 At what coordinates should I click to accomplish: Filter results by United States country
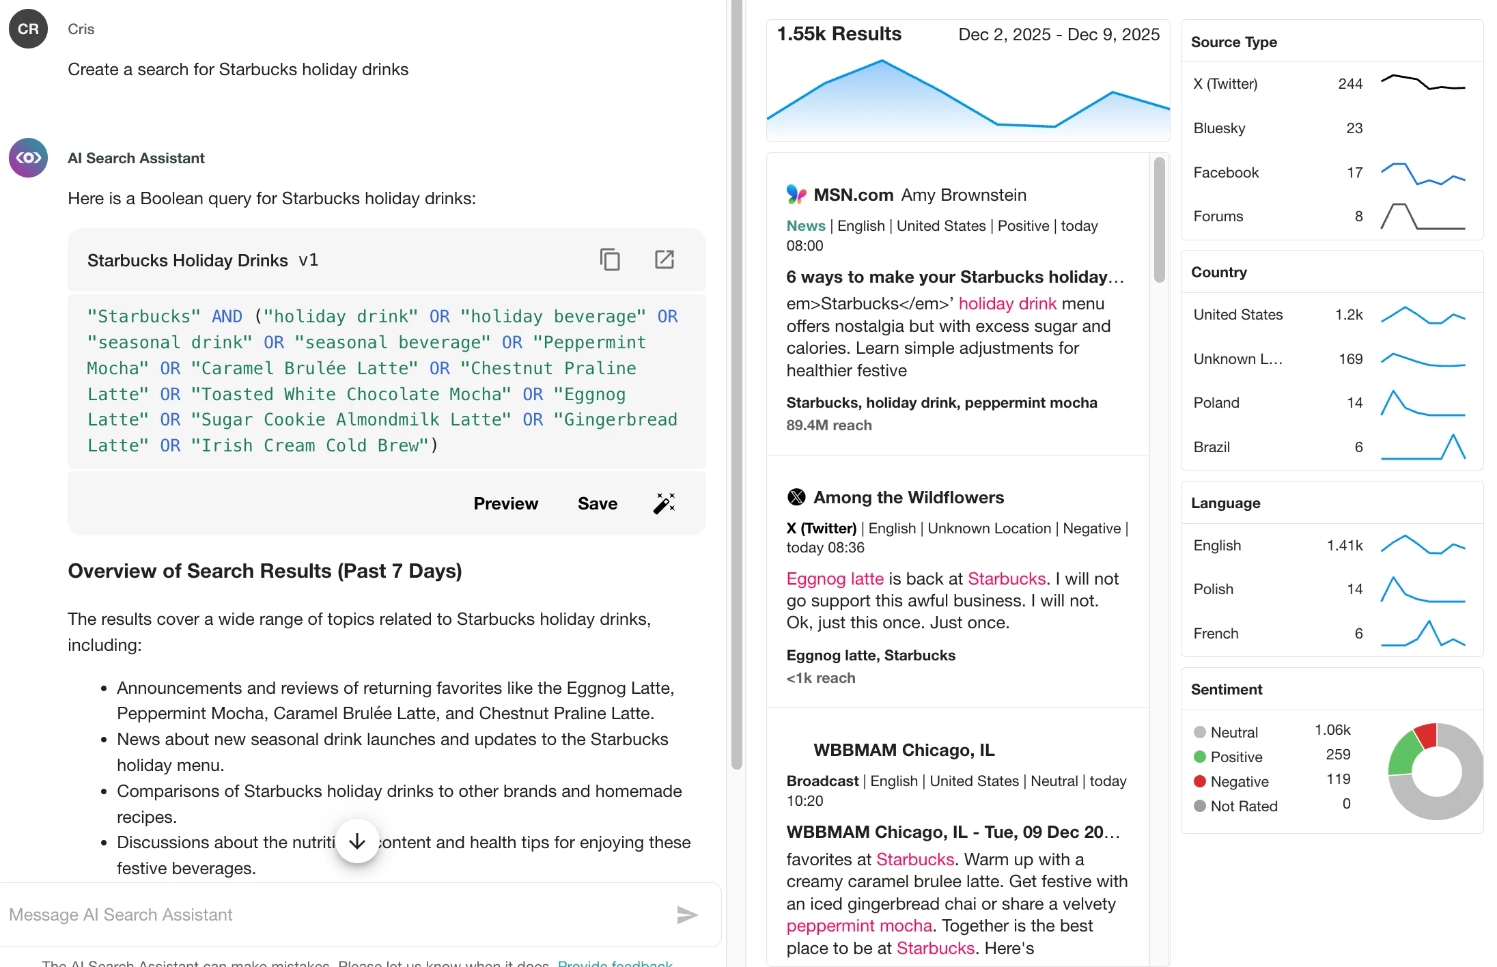(1237, 315)
